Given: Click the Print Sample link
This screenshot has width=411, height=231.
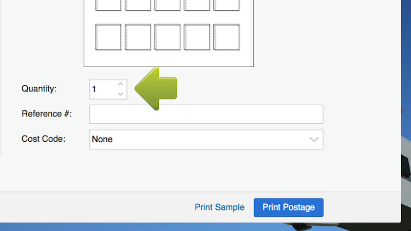Looking at the screenshot, I should [219, 207].
